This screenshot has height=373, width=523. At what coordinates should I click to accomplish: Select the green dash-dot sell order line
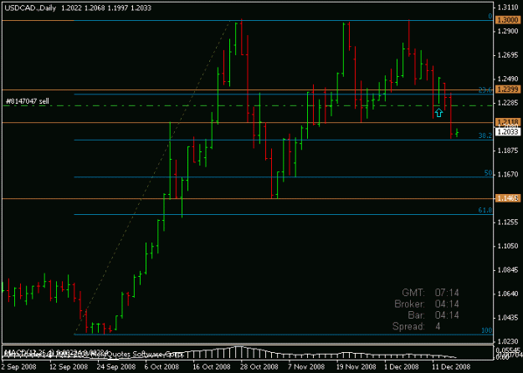tap(248, 105)
